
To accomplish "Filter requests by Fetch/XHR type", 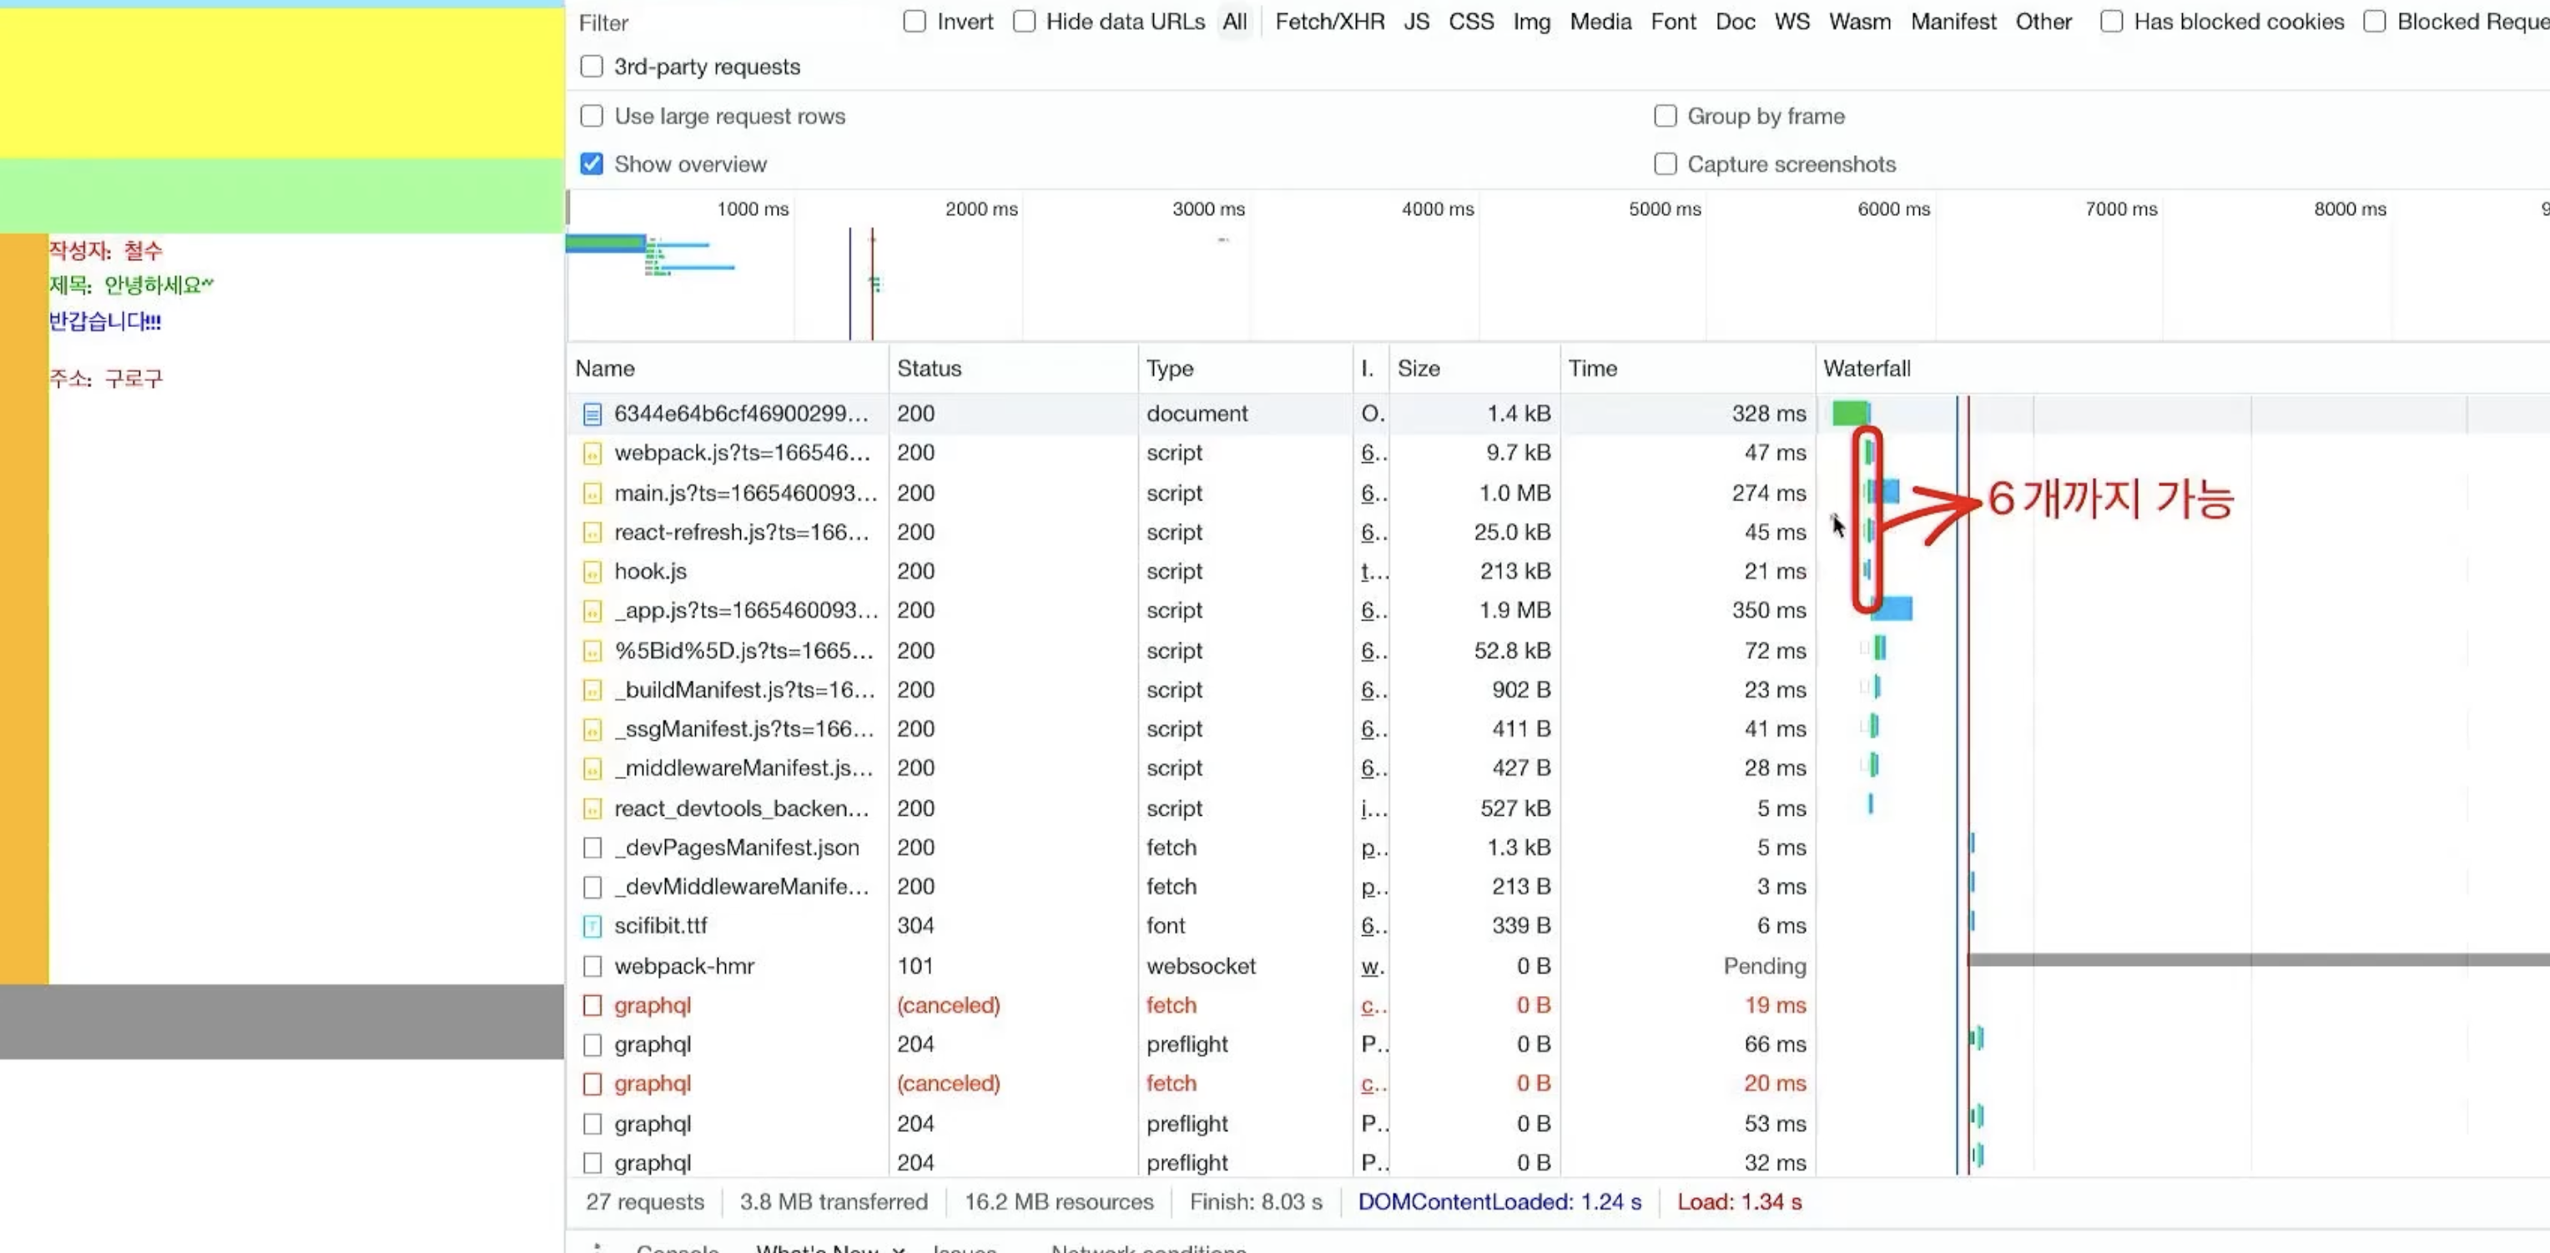I will (x=1328, y=22).
